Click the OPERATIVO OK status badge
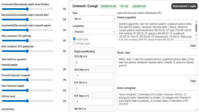 [109, 6]
